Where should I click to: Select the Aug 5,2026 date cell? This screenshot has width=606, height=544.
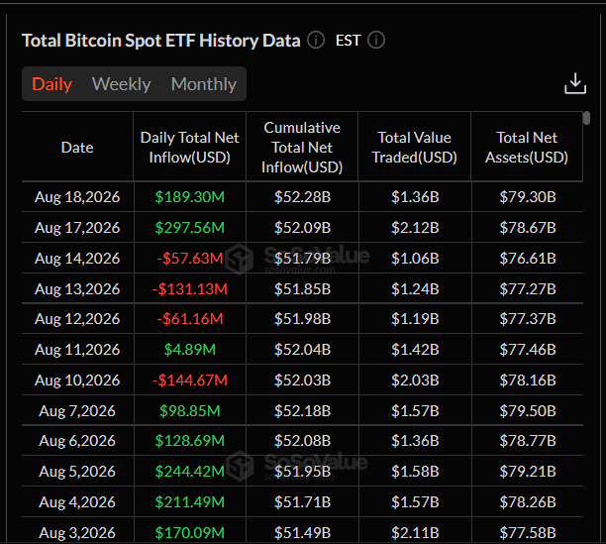click(x=77, y=472)
